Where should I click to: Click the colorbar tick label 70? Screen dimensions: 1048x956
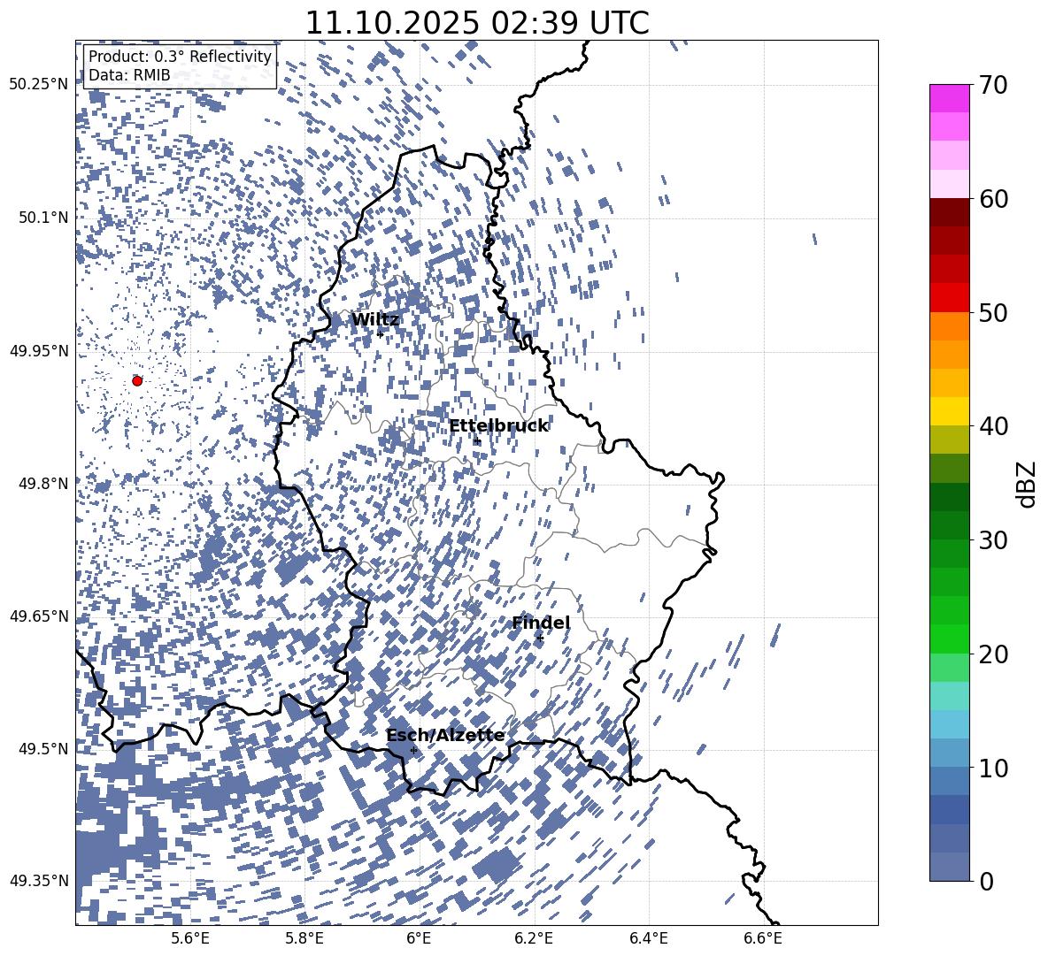(x=993, y=85)
